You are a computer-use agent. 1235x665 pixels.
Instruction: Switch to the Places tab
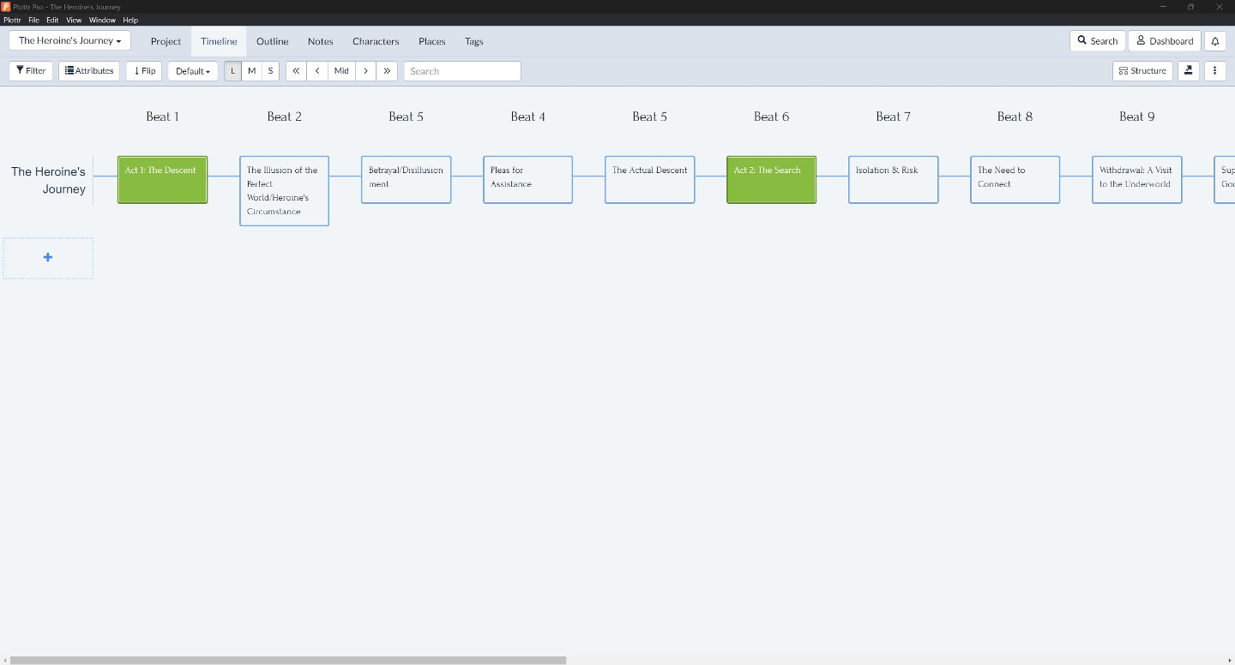431,41
